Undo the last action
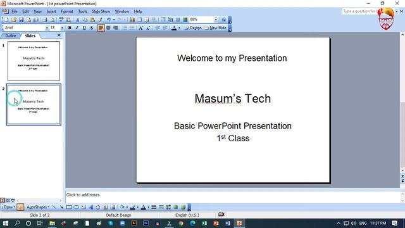The width and height of the screenshot is (405, 228). pyautogui.click(x=109, y=20)
